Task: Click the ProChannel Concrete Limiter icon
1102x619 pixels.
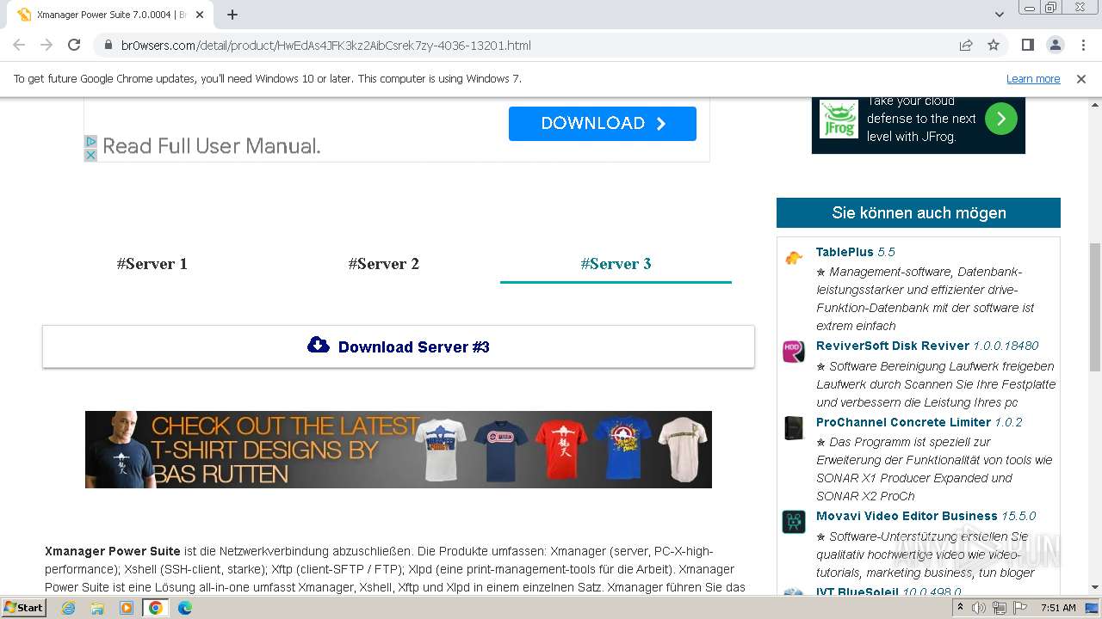Action: tap(794, 428)
